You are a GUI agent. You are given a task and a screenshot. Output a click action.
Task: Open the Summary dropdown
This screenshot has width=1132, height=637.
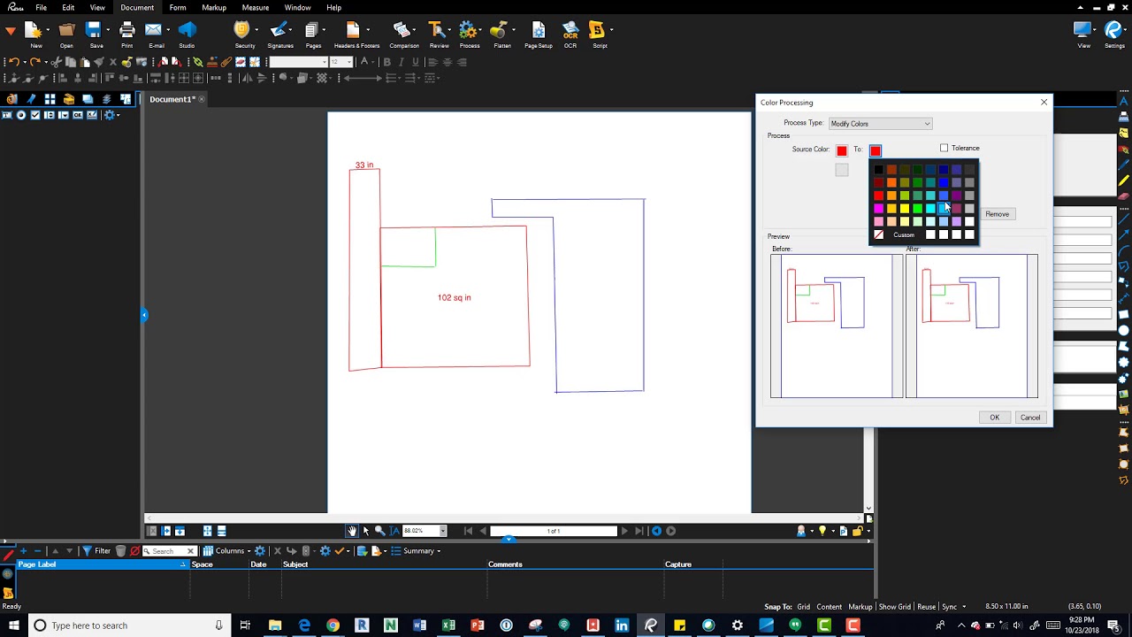[x=418, y=551]
